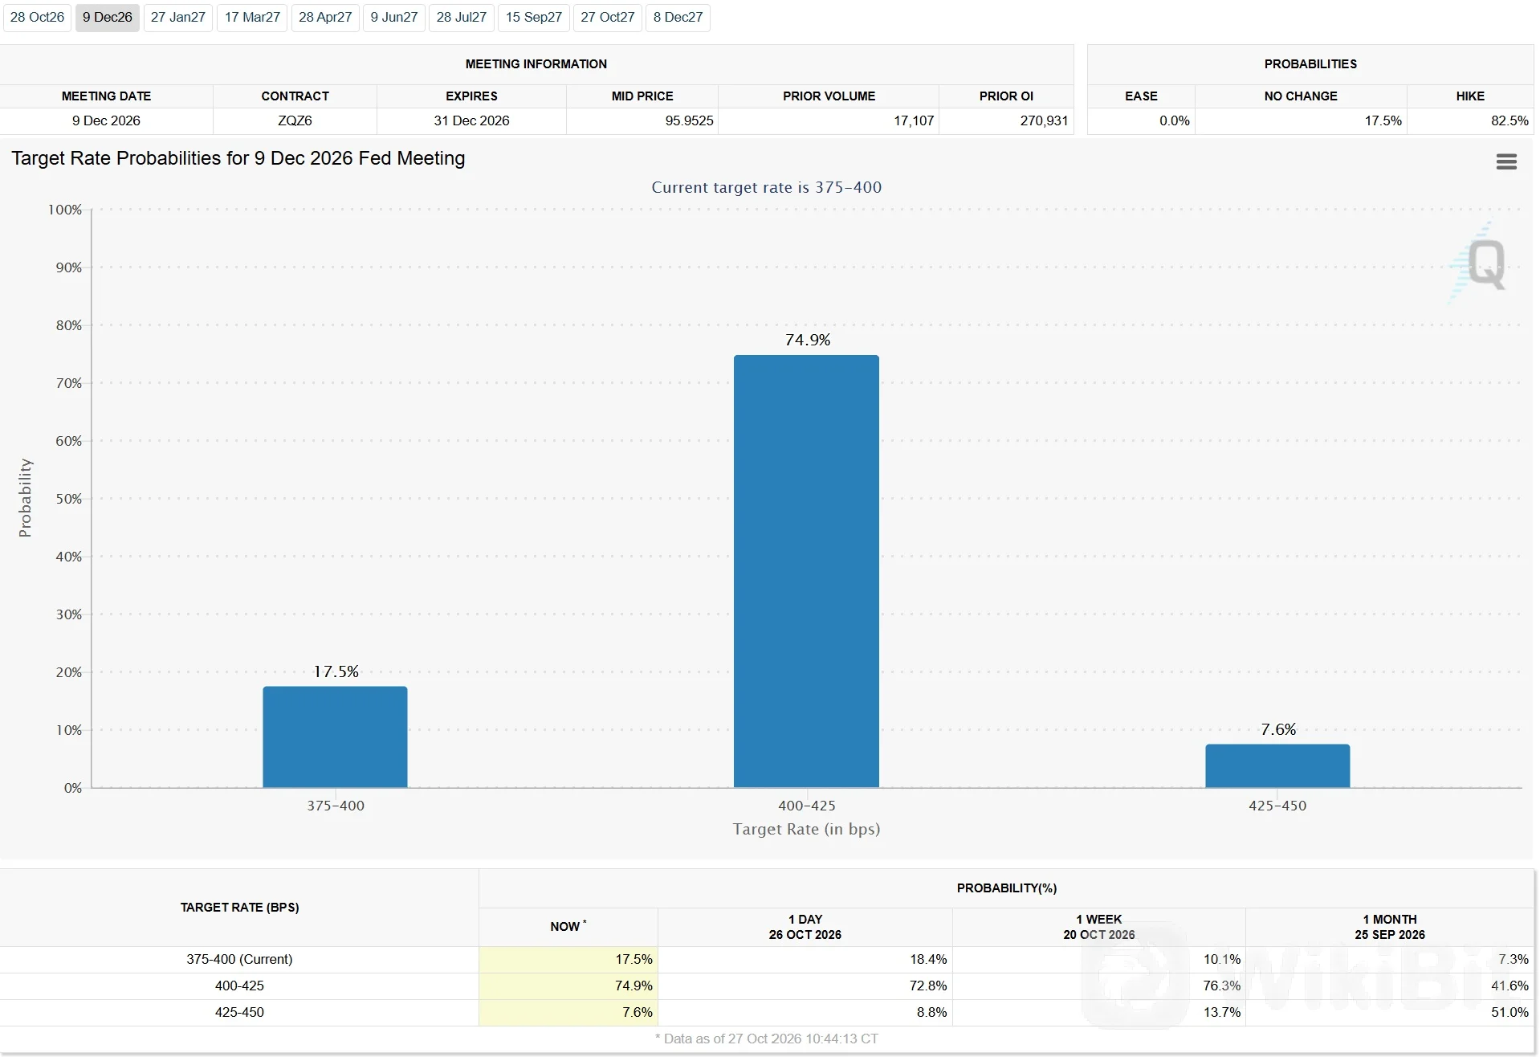
Task: Click the 82.5% hike probability value
Action: click(1509, 120)
